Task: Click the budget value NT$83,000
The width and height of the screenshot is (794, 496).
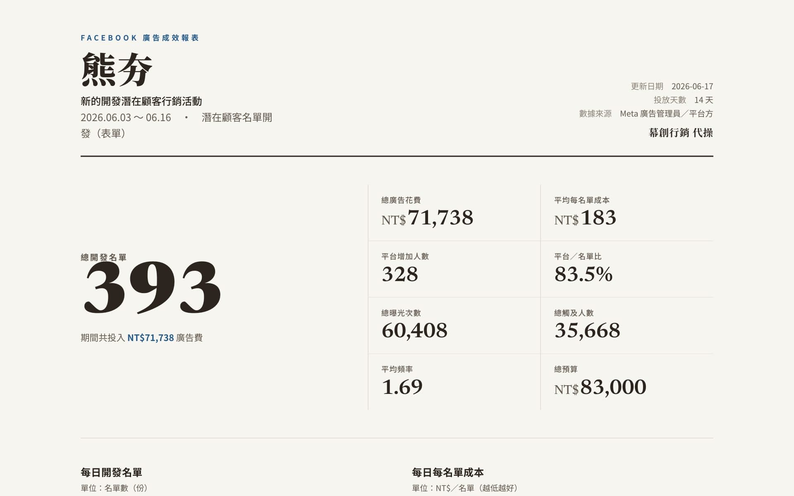Action: click(600, 387)
